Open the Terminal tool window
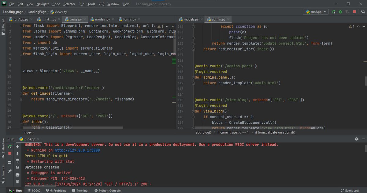This screenshot has width=367, height=193. coord(80,190)
